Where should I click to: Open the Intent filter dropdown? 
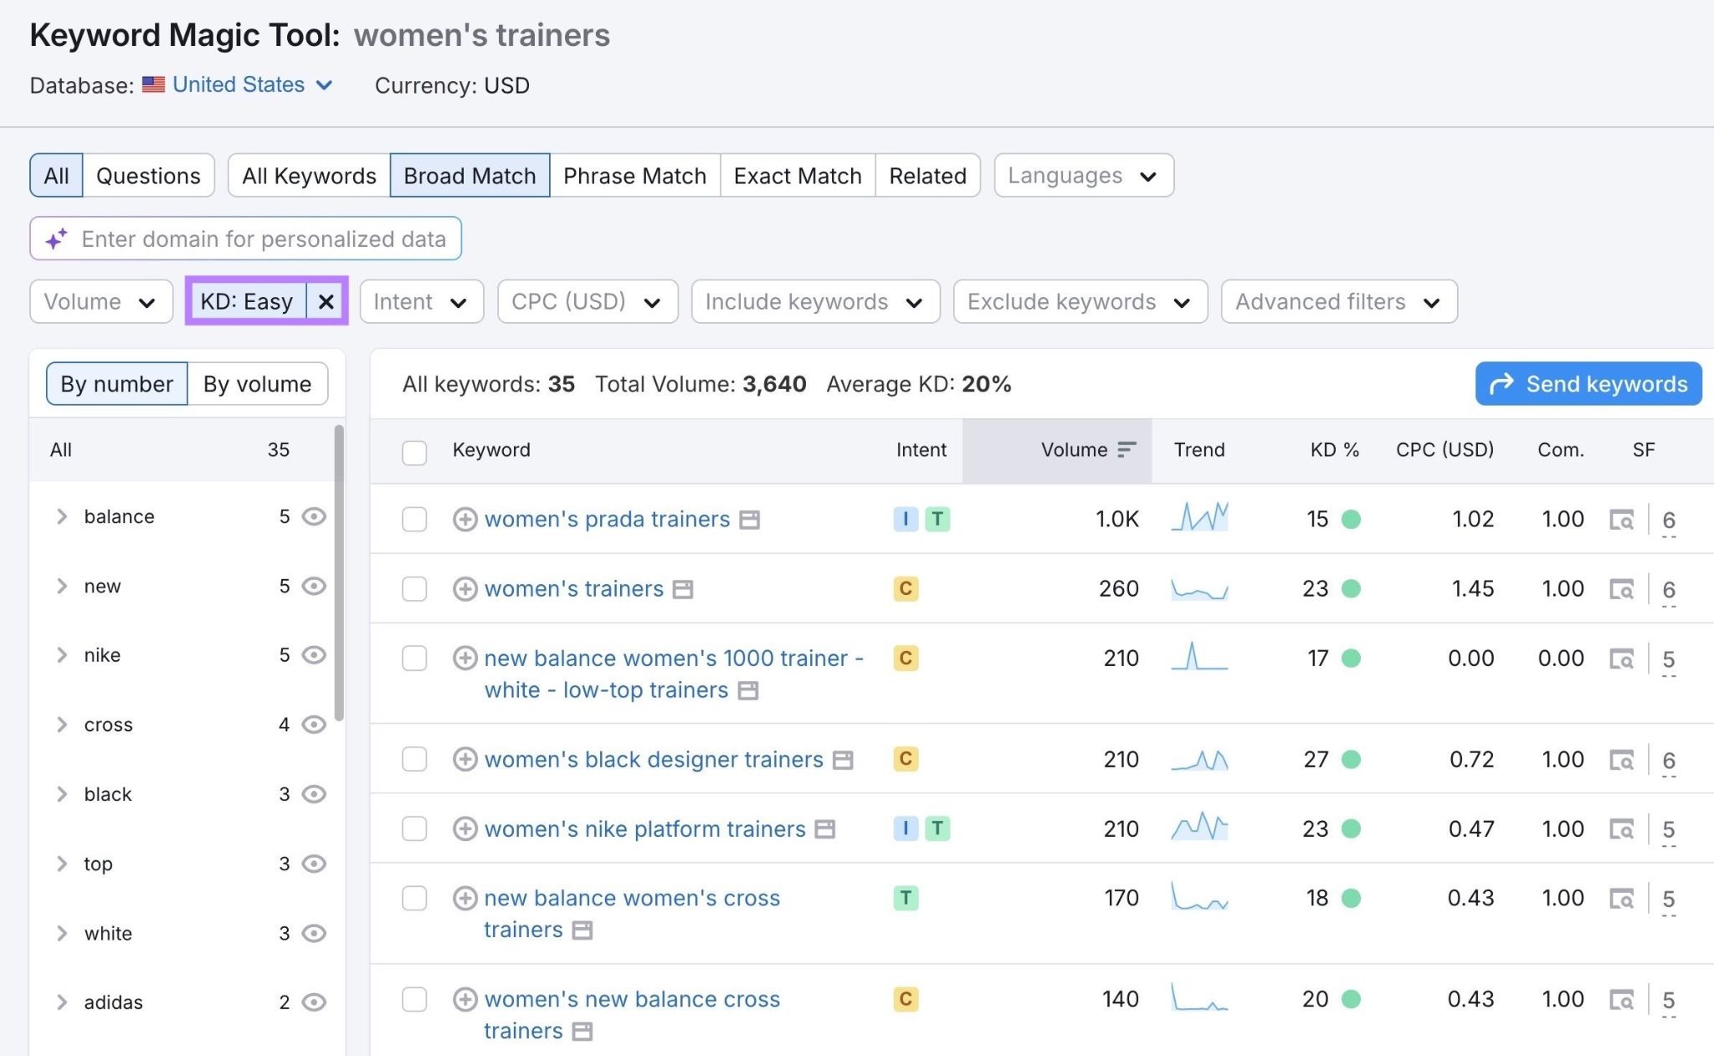tap(421, 301)
